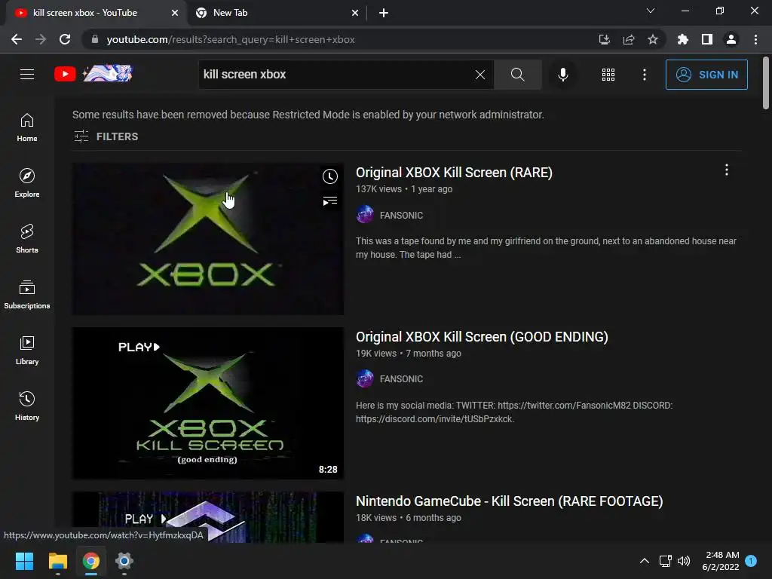Open volume control in system tray
The image size is (772, 579).
click(x=684, y=561)
